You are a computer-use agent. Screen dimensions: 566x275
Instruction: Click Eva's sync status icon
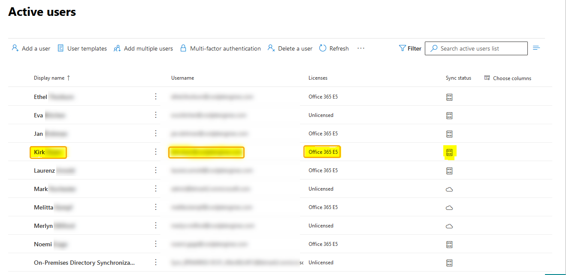tap(449, 116)
